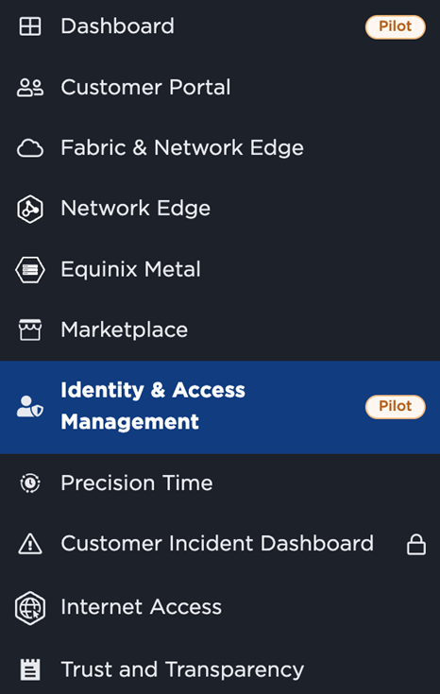Click the Dashboard grid icon
Screen dimensions: 440x694
(x=30, y=26)
